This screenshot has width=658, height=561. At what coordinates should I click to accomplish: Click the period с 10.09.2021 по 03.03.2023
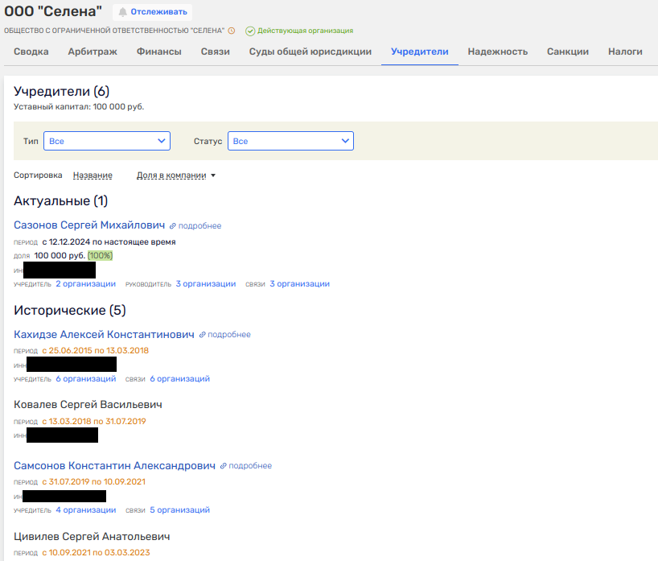click(x=96, y=553)
